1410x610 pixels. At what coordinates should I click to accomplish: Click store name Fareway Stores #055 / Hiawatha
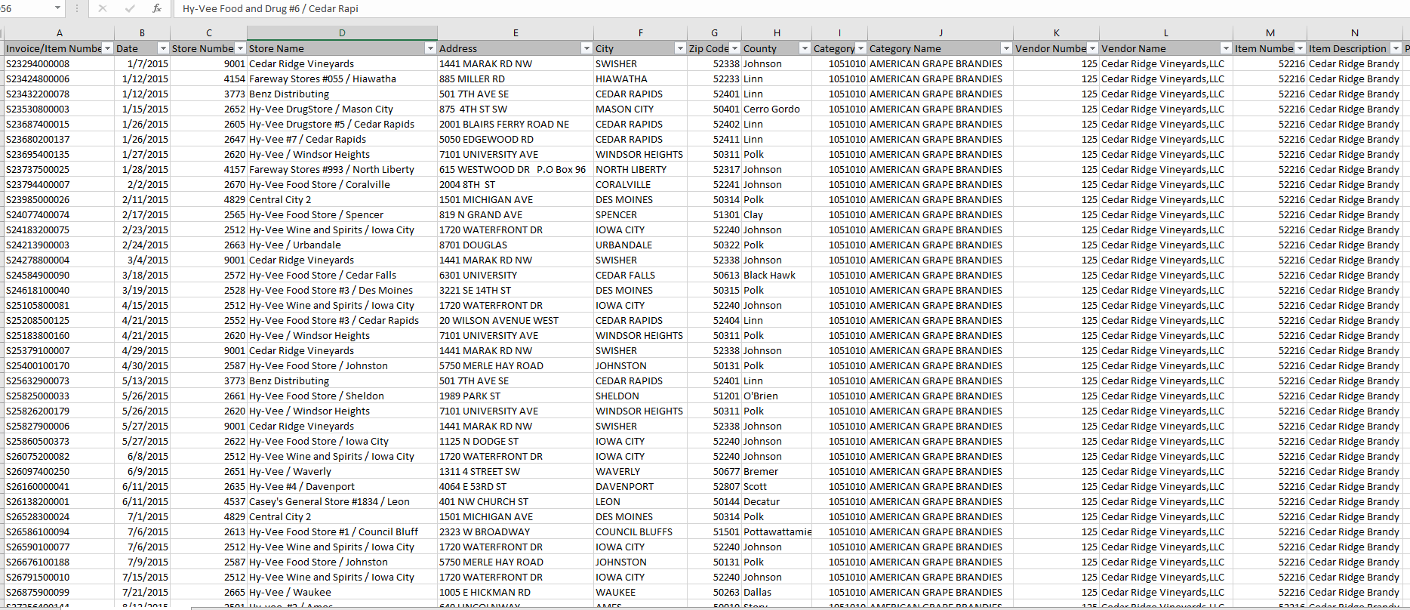pos(342,79)
